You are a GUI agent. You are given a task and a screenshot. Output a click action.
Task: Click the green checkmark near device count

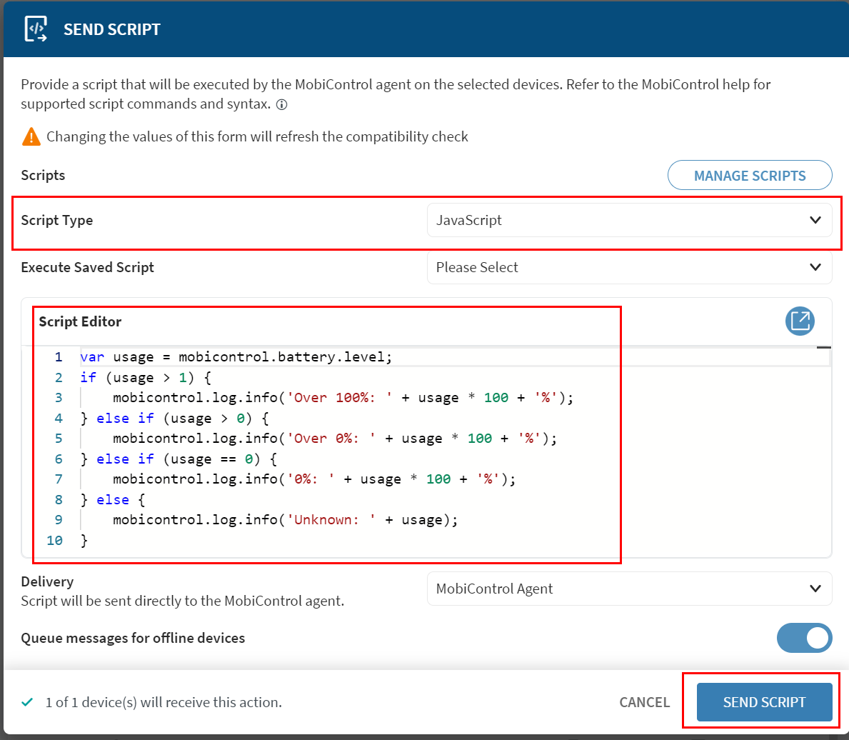click(27, 702)
